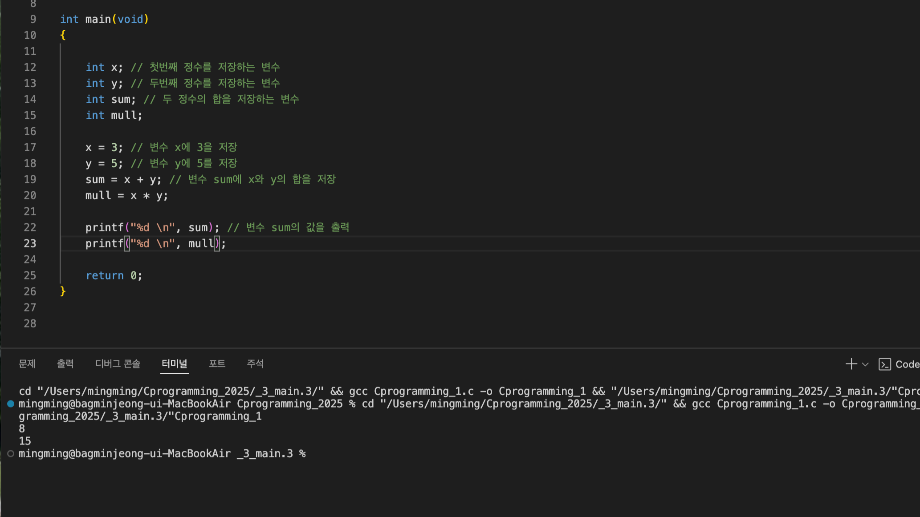920x517 pixels.
Task: Click terminal output value 15
Action: [25, 441]
